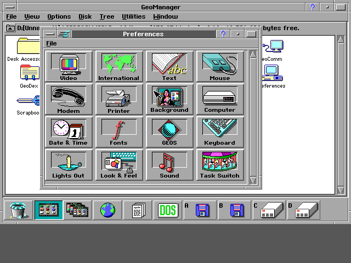351x263 pixels.
Task: Open the GeoManager File menu
Action: (x=12, y=16)
